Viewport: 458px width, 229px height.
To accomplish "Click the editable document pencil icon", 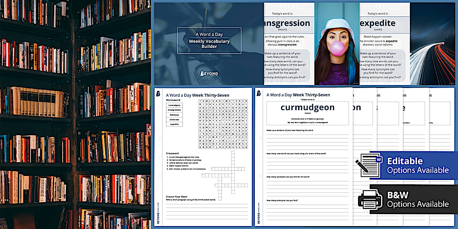I will 368,165.
